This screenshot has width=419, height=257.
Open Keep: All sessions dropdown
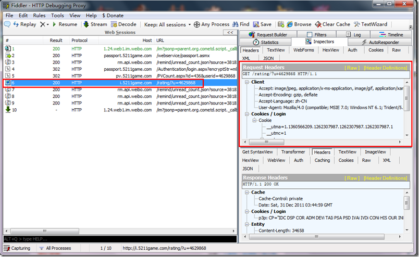[x=167, y=24]
